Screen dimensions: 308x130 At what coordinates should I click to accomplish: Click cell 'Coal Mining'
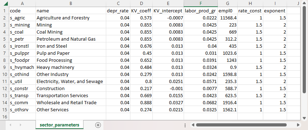click(x=71, y=32)
